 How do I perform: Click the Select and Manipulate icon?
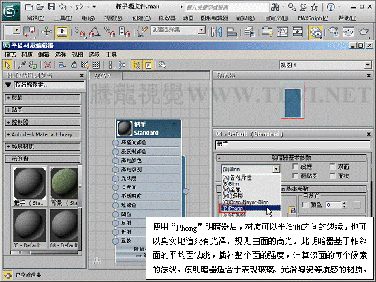click(47, 31)
